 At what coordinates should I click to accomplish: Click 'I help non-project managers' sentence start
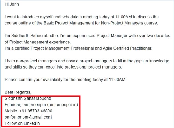31,61
